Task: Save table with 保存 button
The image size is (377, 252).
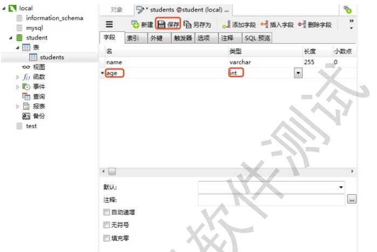Action: (168, 24)
